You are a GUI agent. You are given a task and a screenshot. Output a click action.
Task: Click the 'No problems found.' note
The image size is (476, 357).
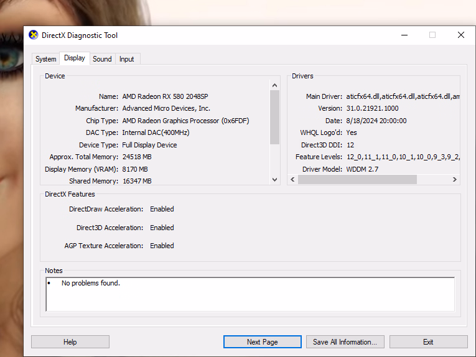[91, 283]
